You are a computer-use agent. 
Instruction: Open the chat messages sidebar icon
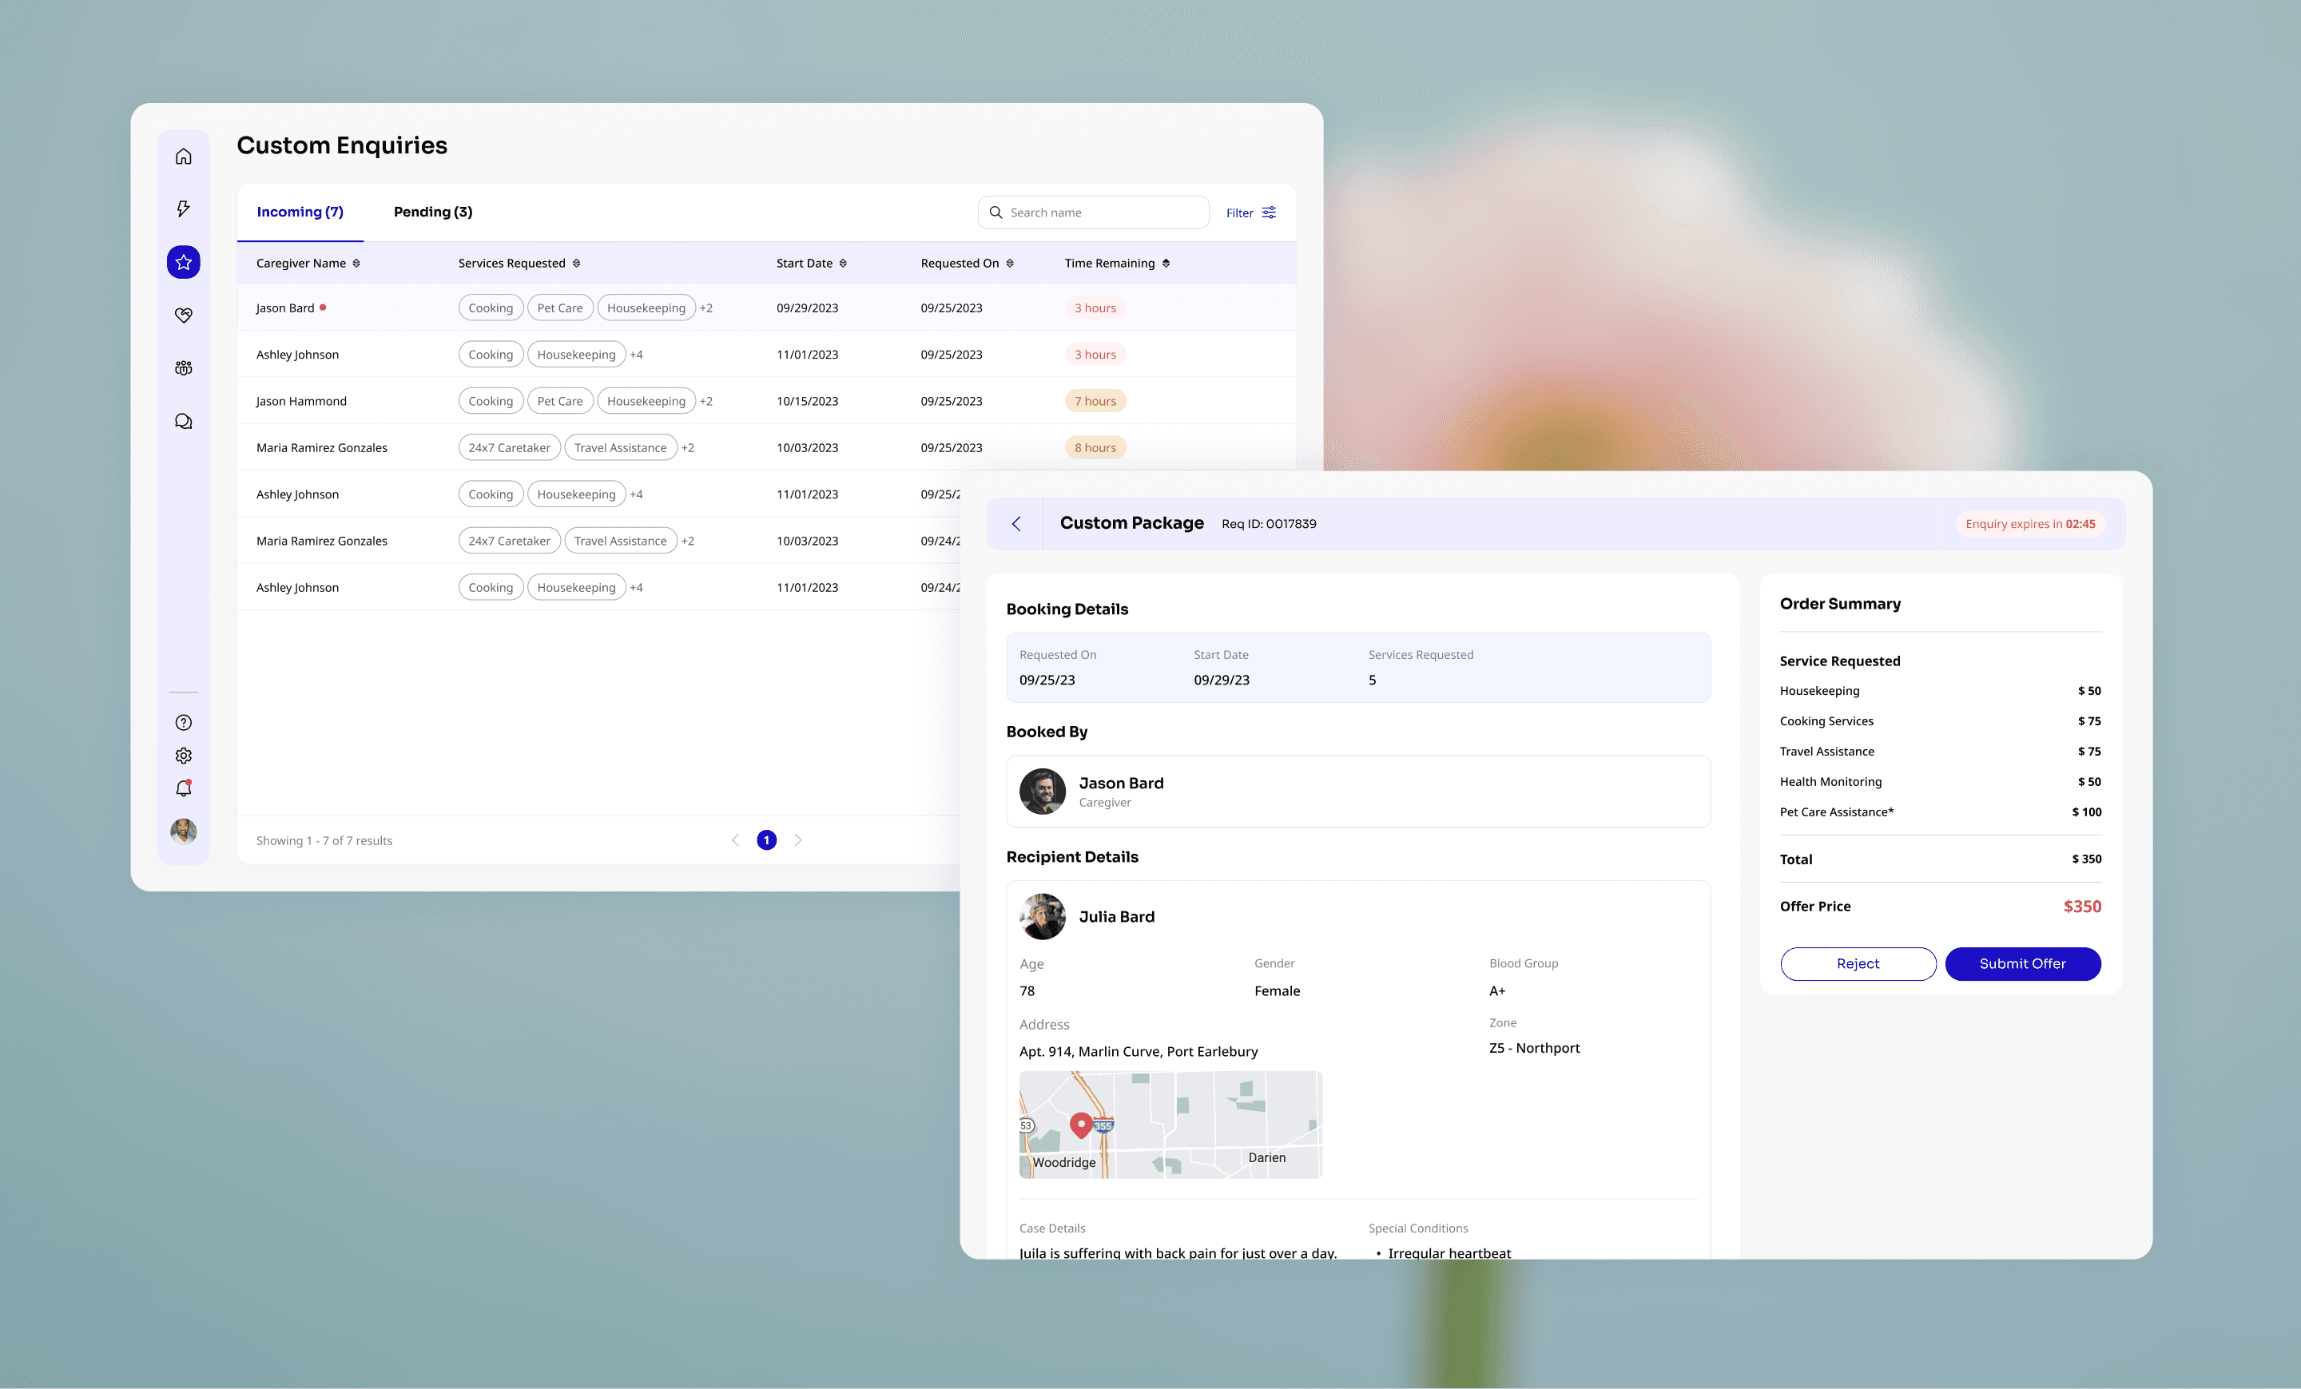click(183, 421)
